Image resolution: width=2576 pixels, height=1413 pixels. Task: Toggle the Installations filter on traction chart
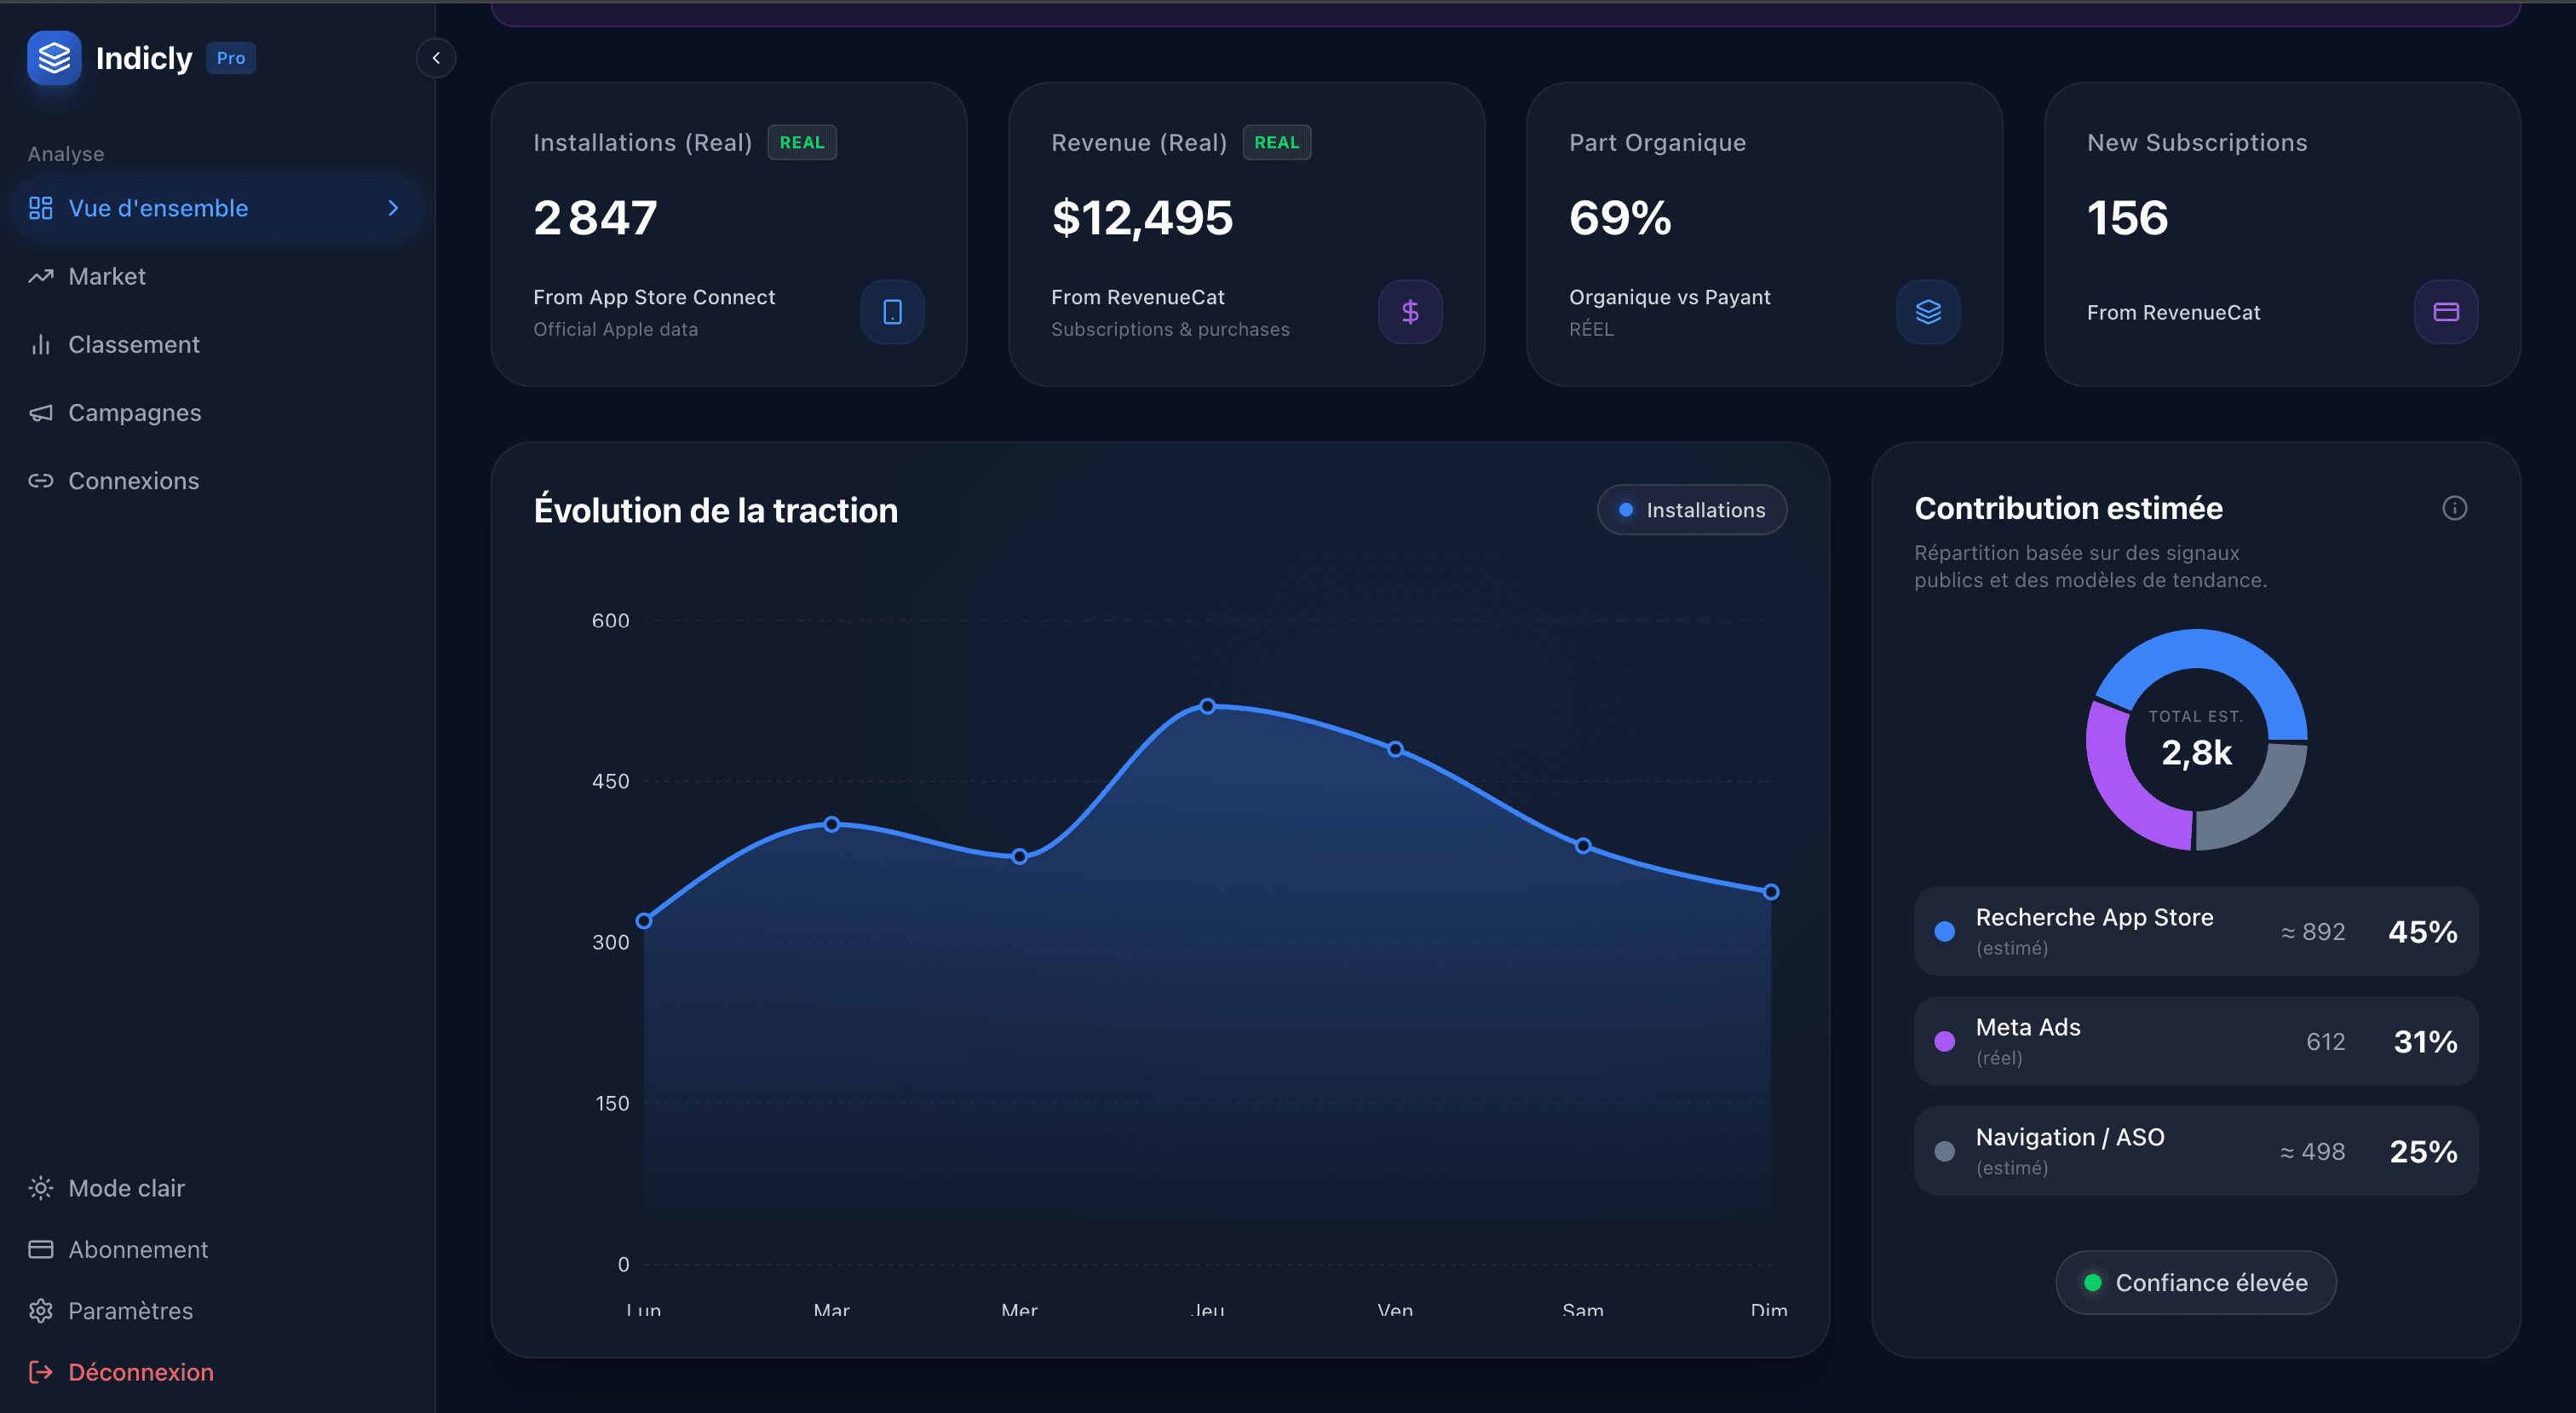tap(1691, 510)
